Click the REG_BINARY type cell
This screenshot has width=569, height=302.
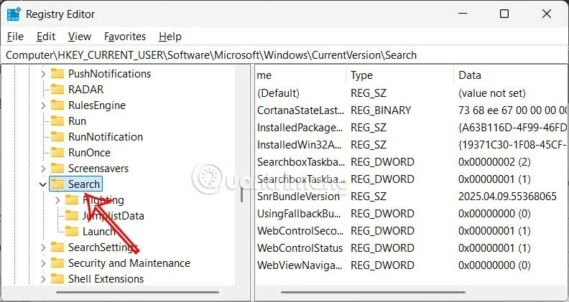(381, 110)
